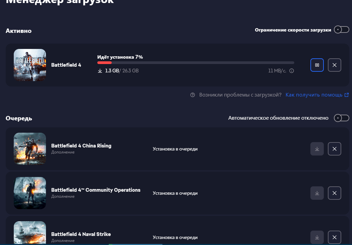
Task: Start download of Battlefield 4 China Rising
Action: pyautogui.click(x=317, y=149)
